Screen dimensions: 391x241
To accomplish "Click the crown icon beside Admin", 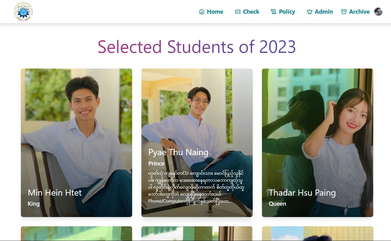I will click(309, 12).
